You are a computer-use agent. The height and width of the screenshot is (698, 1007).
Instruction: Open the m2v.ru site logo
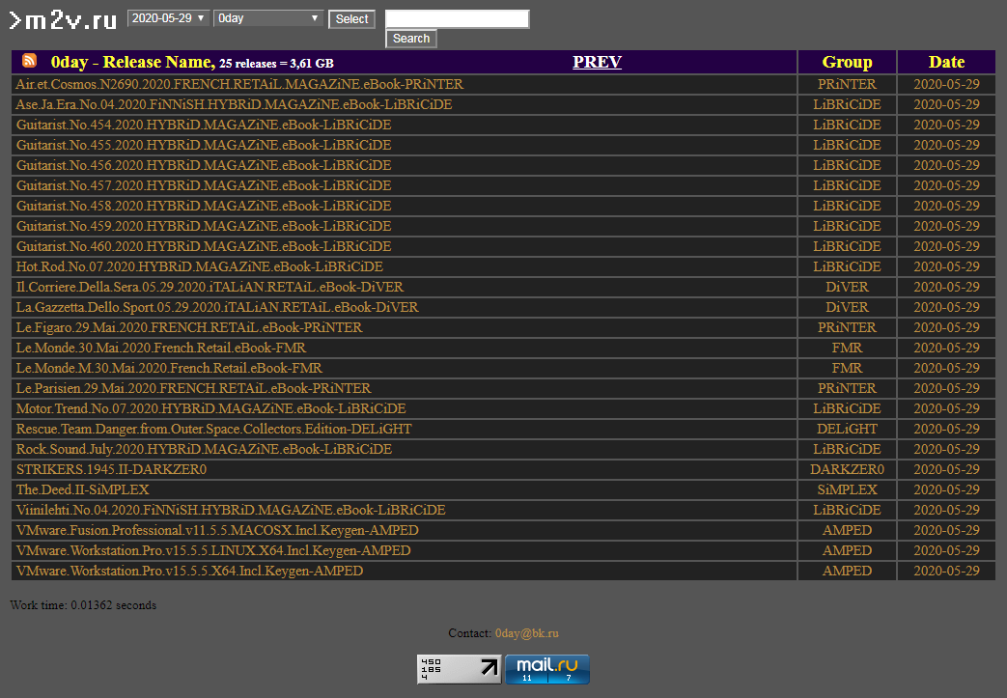pyautogui.click(x=63, y=20)
